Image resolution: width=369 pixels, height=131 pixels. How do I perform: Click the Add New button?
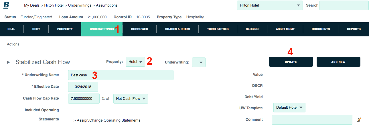338,62
